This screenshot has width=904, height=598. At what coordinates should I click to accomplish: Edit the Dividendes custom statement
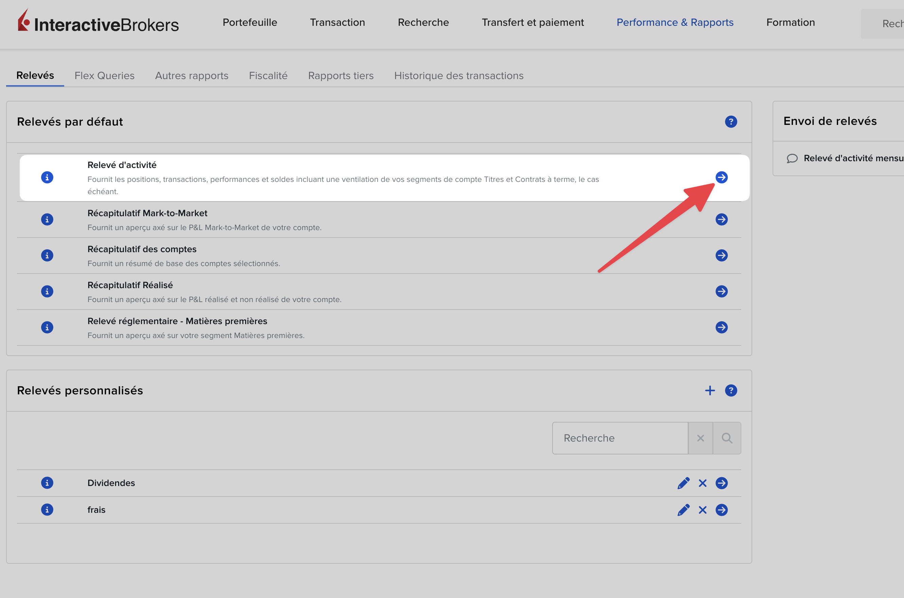pos(683,483)
